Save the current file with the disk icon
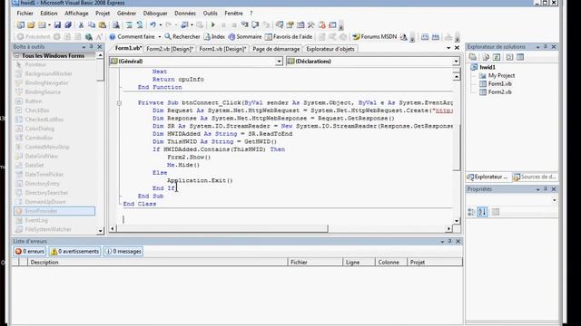This screenshot has height=326, width=581. (57, 24)
